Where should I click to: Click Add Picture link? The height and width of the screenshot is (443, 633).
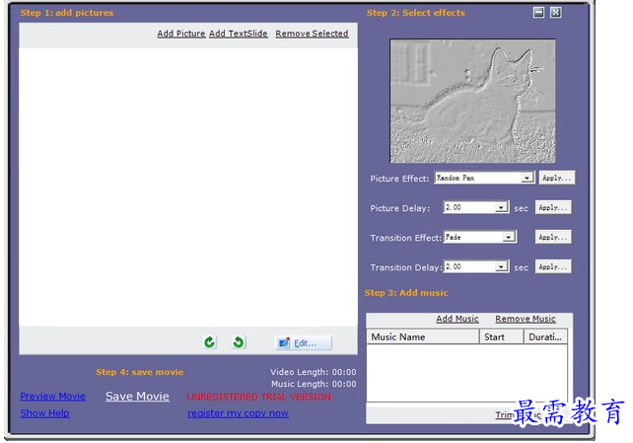(181, 34)
